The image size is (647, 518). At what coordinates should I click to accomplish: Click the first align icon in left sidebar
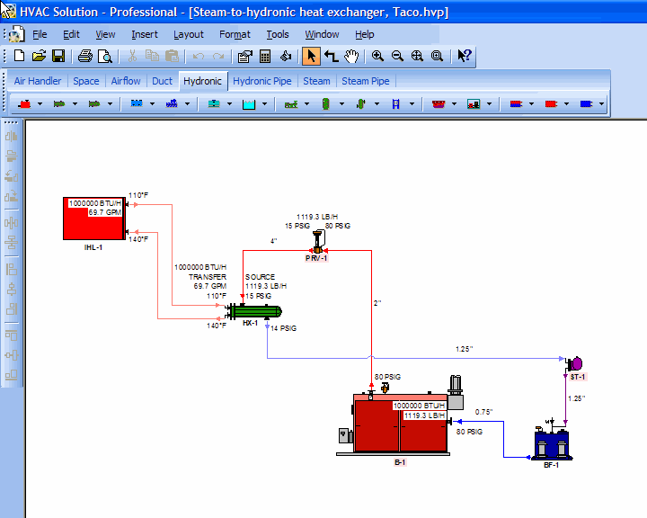(11, 136)
